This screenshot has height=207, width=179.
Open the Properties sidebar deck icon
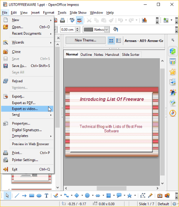click(x=173, y=51)
